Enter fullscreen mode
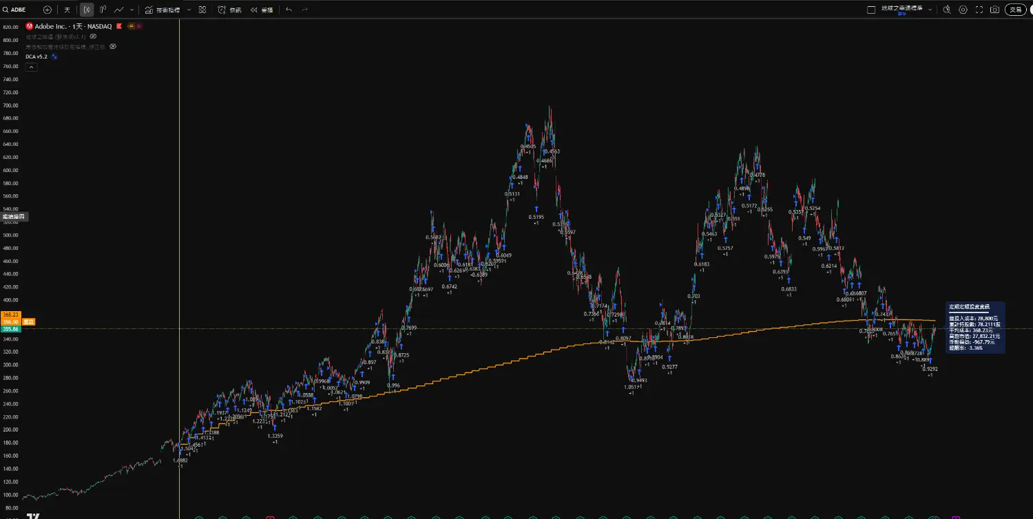 click(x=979, y=10)
